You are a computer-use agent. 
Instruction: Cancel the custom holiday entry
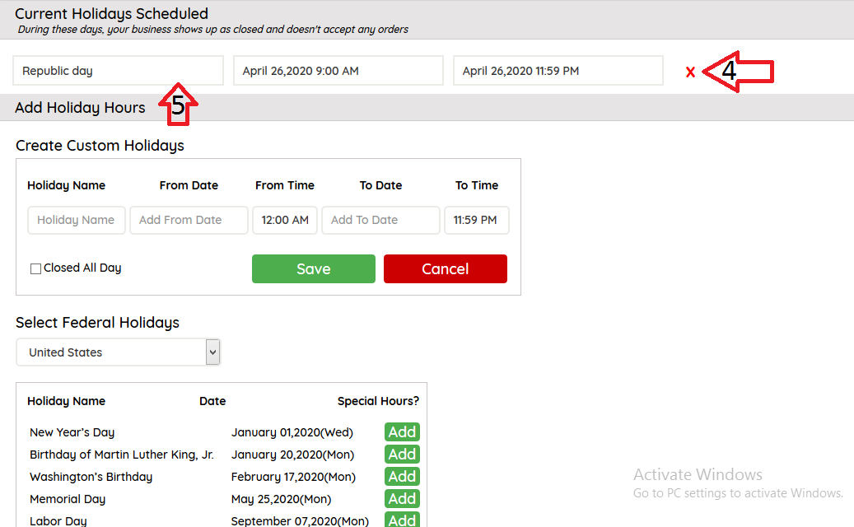pos(445,268)
